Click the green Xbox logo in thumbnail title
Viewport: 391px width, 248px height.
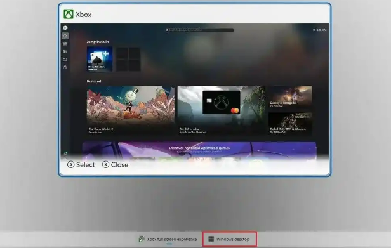coord(69,14)
